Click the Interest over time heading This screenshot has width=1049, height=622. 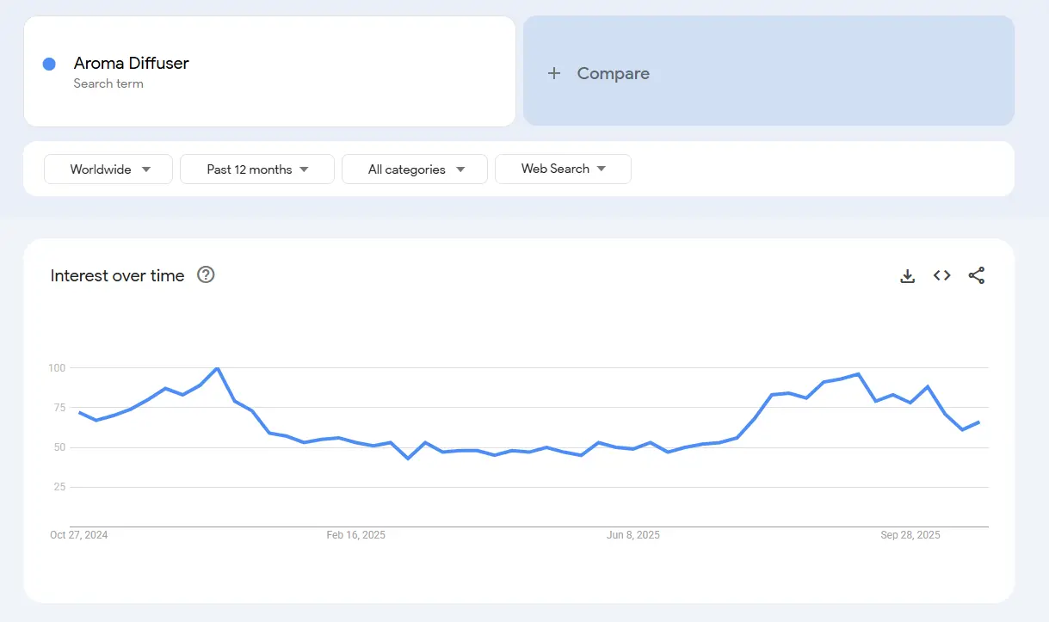pos(117,275)
